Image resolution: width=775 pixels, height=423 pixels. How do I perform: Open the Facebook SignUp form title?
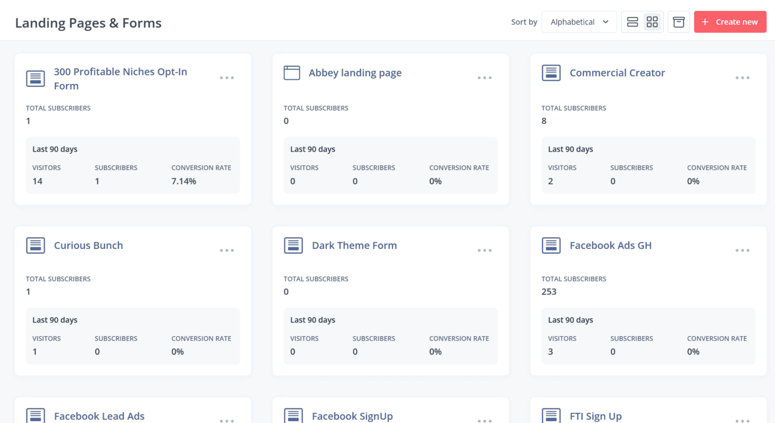tap(352, 416)
